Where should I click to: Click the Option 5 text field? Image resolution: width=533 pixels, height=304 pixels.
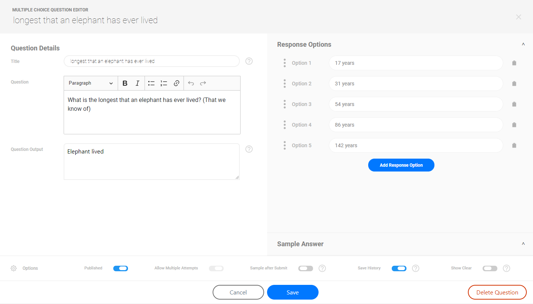(416, 145)
